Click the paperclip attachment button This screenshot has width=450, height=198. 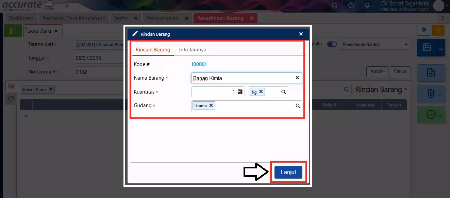[x=431, y=94]
